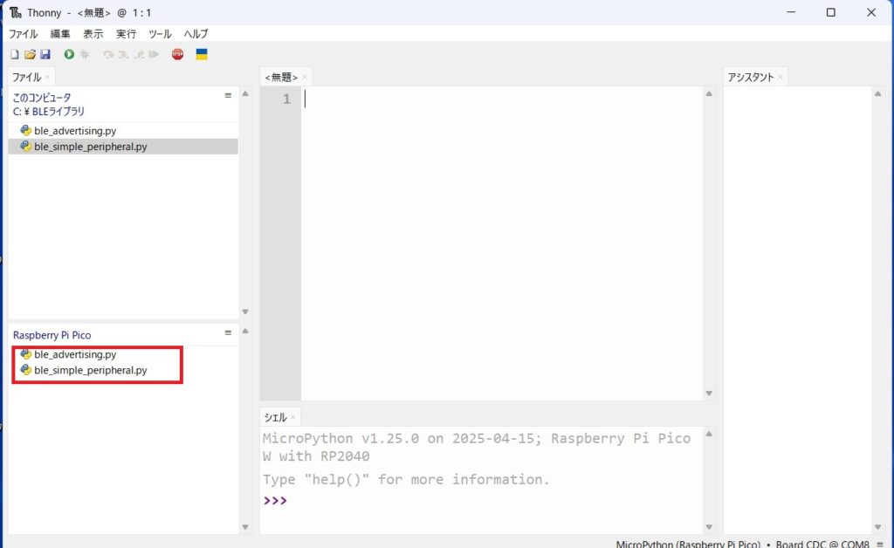Click the C: ¥ BLEライブラリ path link
This screenshot has width=894, height=548.
[x=49, y=112]
